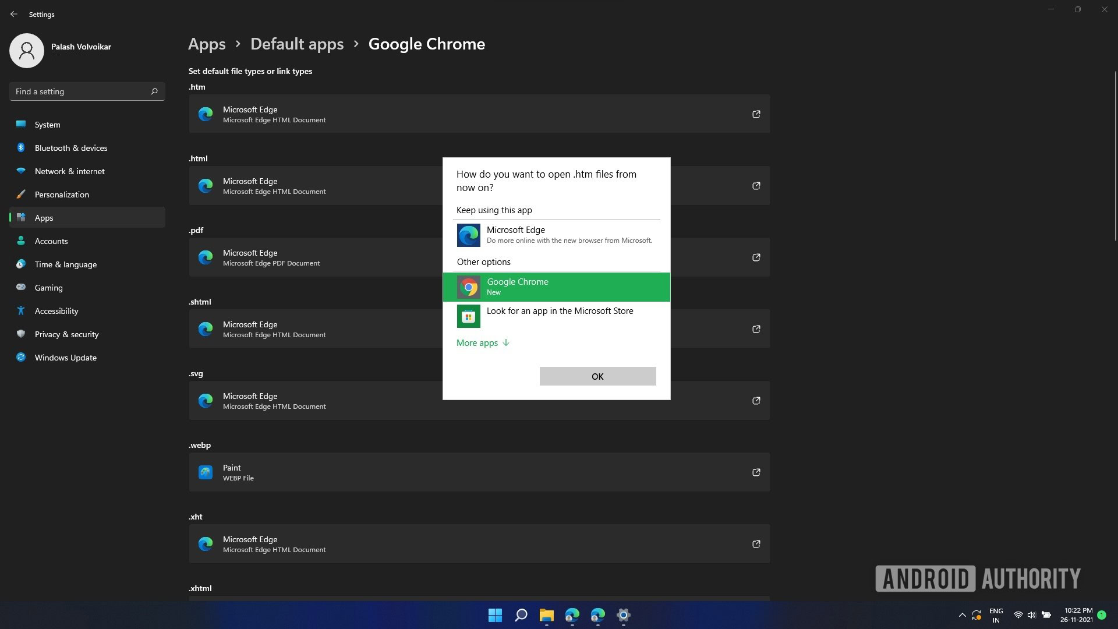Open Windows Update category

point(87,357)
